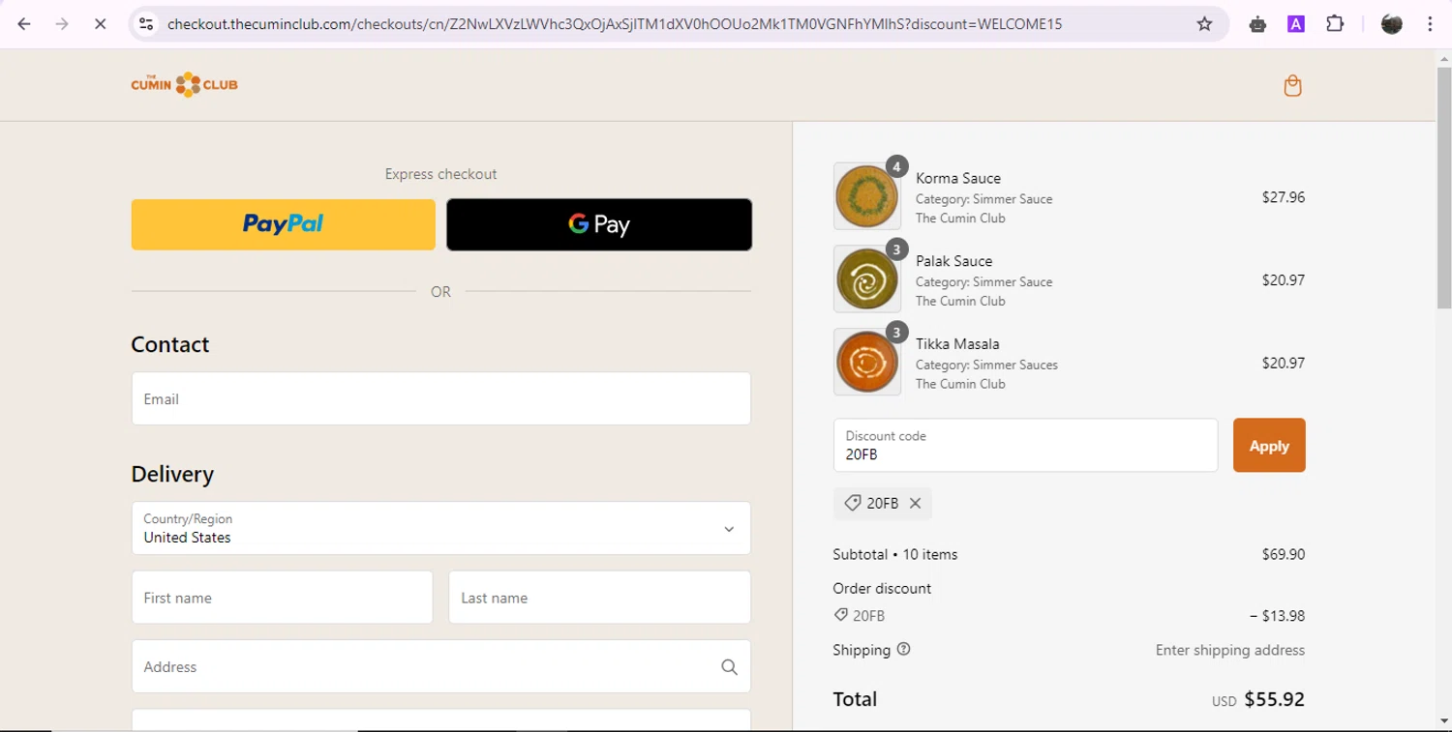The image size is (1452, 732).
Task: View site information icon in address bar
Action: (146, 24)
